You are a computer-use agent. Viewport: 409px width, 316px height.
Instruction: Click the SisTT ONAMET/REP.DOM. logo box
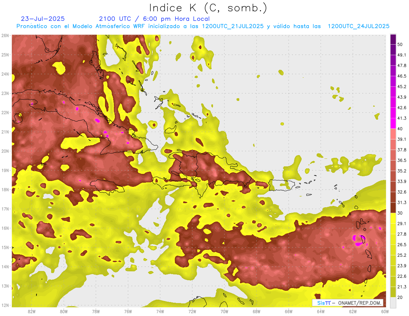[348, 303]
